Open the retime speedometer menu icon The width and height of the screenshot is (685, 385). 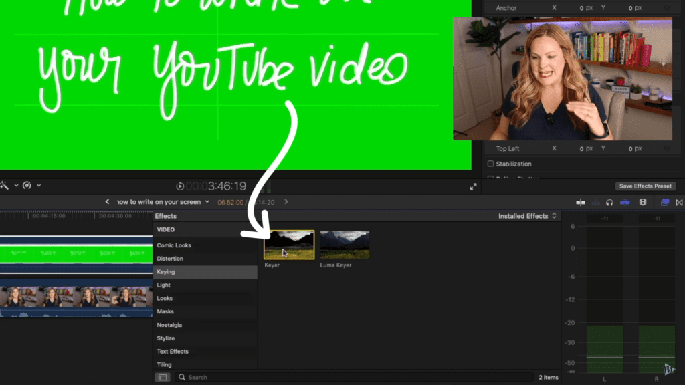coord(27,186)
